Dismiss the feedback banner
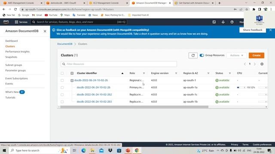Image resolution: width=275 pixels, height=154 pixels. point(270,30)
